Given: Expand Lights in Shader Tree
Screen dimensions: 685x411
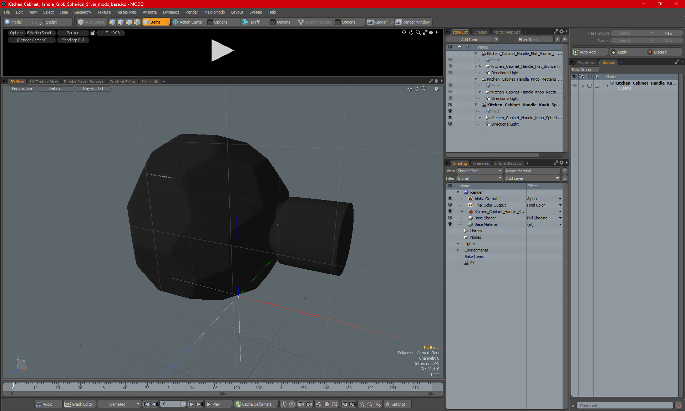Looking at the screenshot, I should coord(458,244).
